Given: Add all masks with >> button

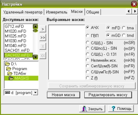Looking at the screenshot, I should 43,37.
